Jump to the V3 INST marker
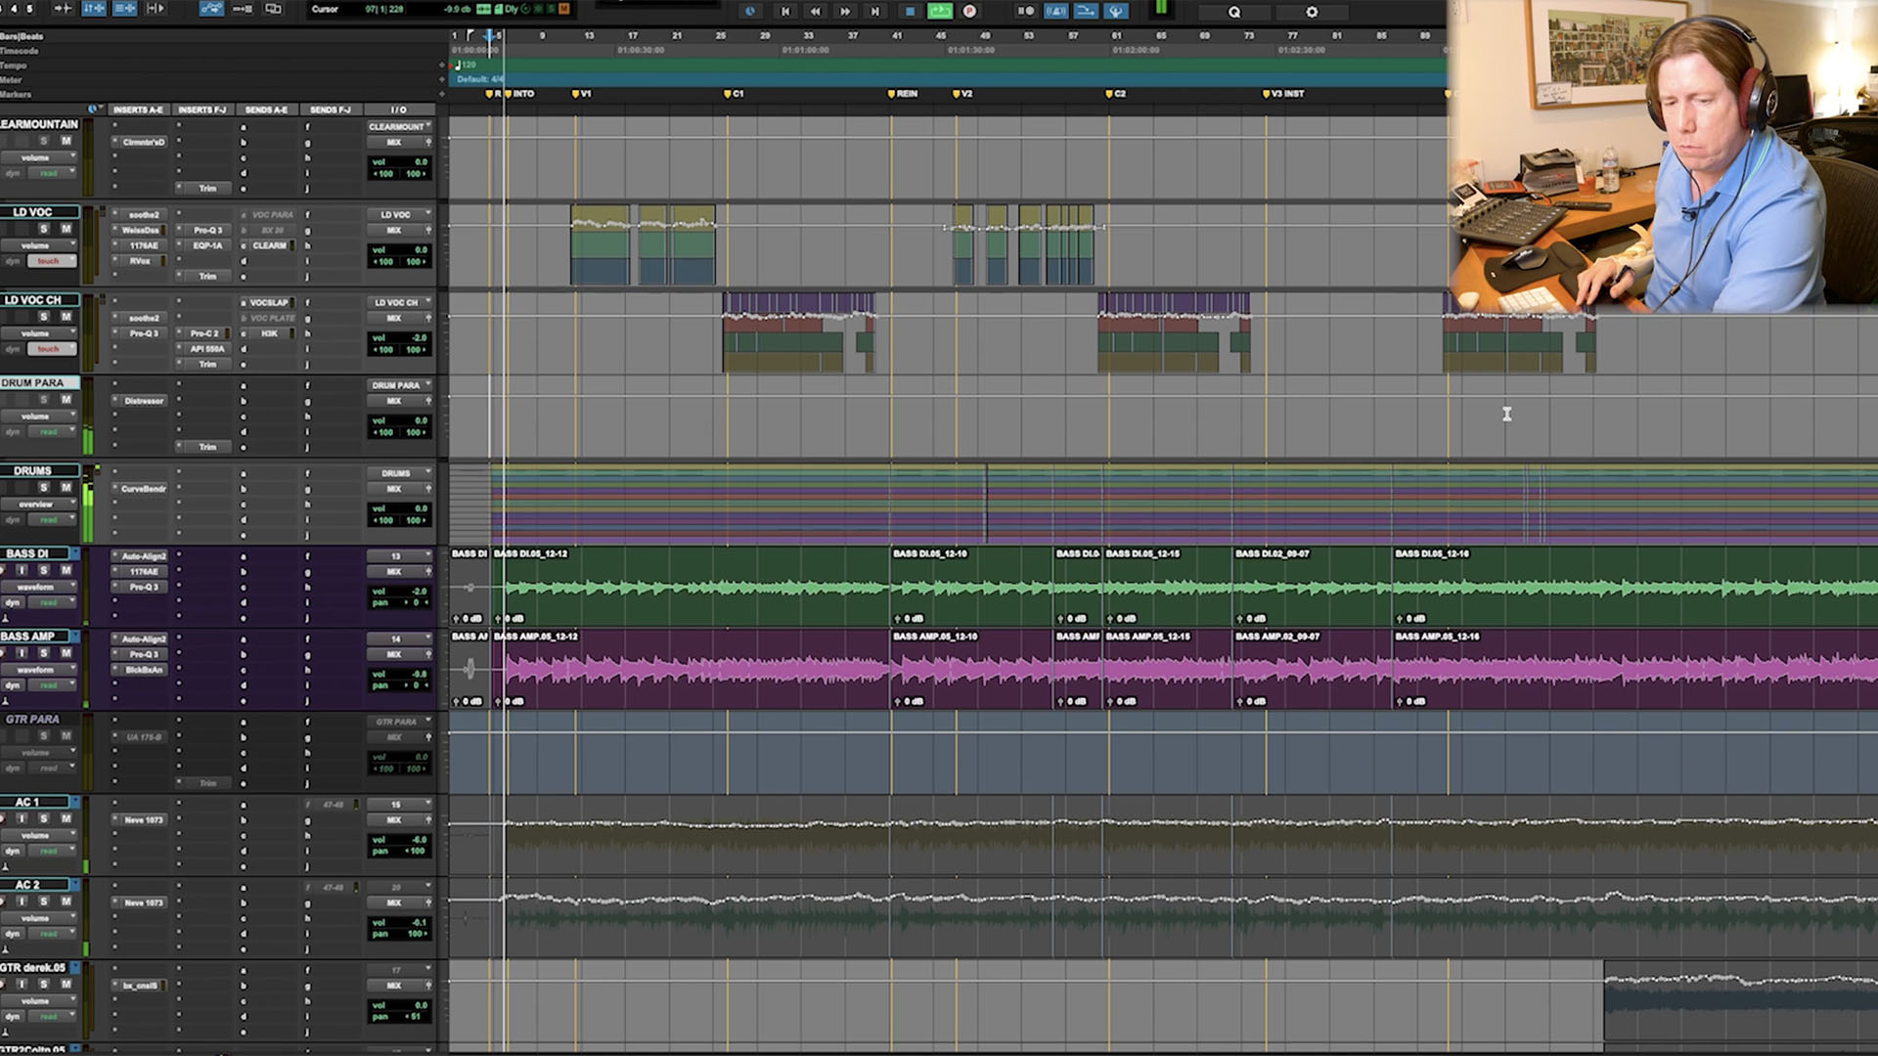The image size is (1878, 1056). [1283, 94]
